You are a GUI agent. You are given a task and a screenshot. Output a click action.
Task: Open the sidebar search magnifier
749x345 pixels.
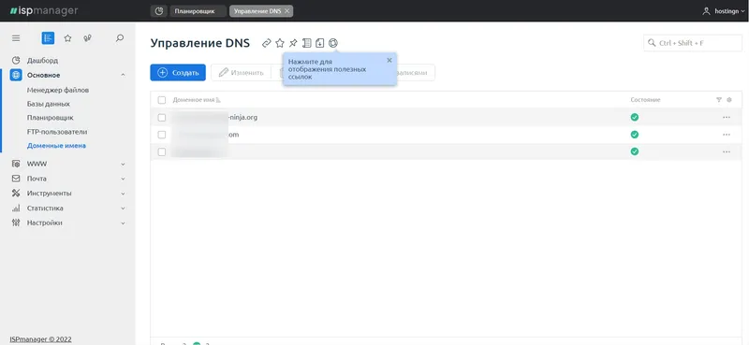pos(120,38)
